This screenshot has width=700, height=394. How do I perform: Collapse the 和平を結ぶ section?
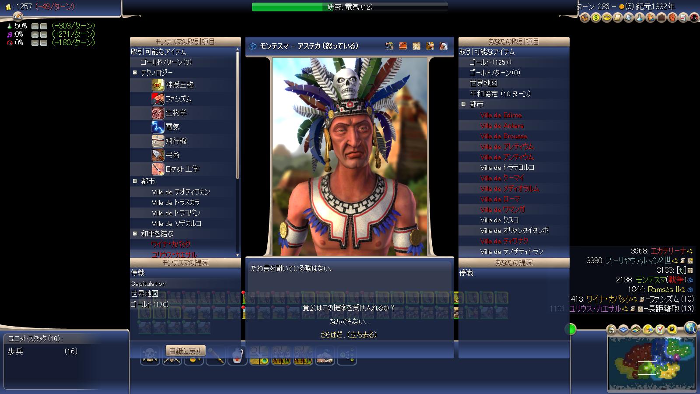(x=135, y=234)
